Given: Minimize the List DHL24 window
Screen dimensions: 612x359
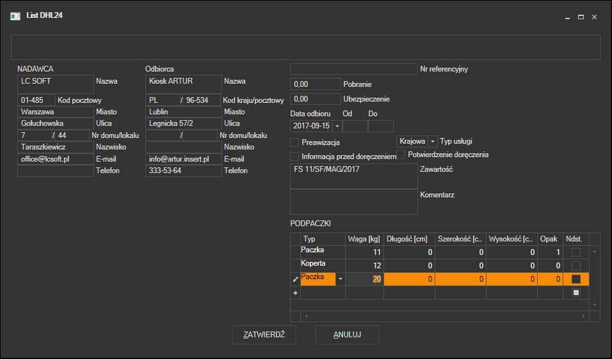Looking at the screenshot, I should click(567, 17).
